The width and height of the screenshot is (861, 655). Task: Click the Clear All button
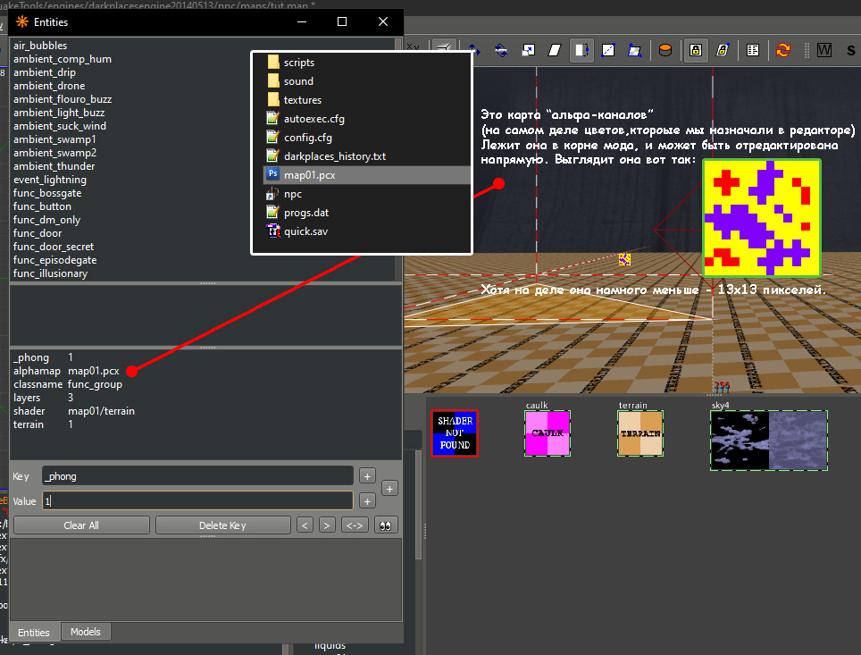[81, 525]
